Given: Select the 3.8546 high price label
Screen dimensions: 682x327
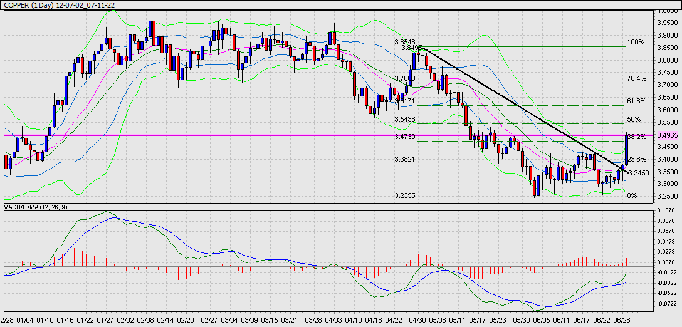Looking at the screenshot, I should click(405, 42).
